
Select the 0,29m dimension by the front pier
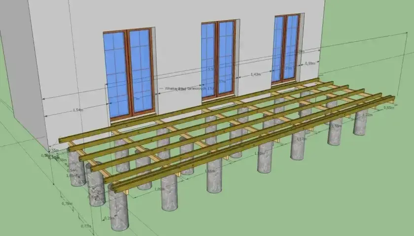(109, 218)
